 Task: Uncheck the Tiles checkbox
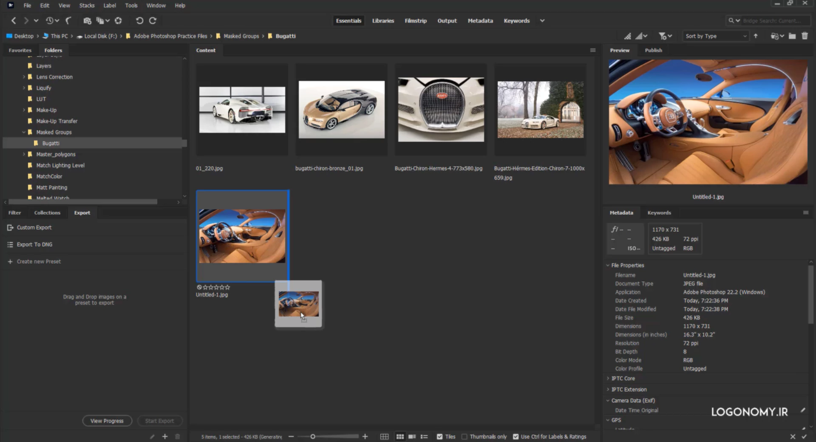pos(439,436)
